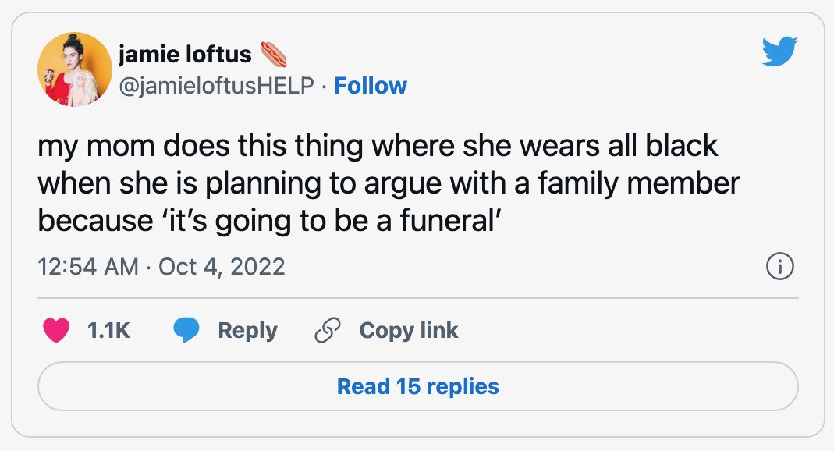Click the @jamieloftusHELP handle
The width and height of the screenshot is (834, 451).
coord(216,86)
